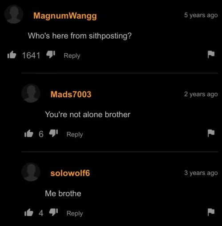
Task: Click MagnumWangg's avatar picture
Action: 14,14
